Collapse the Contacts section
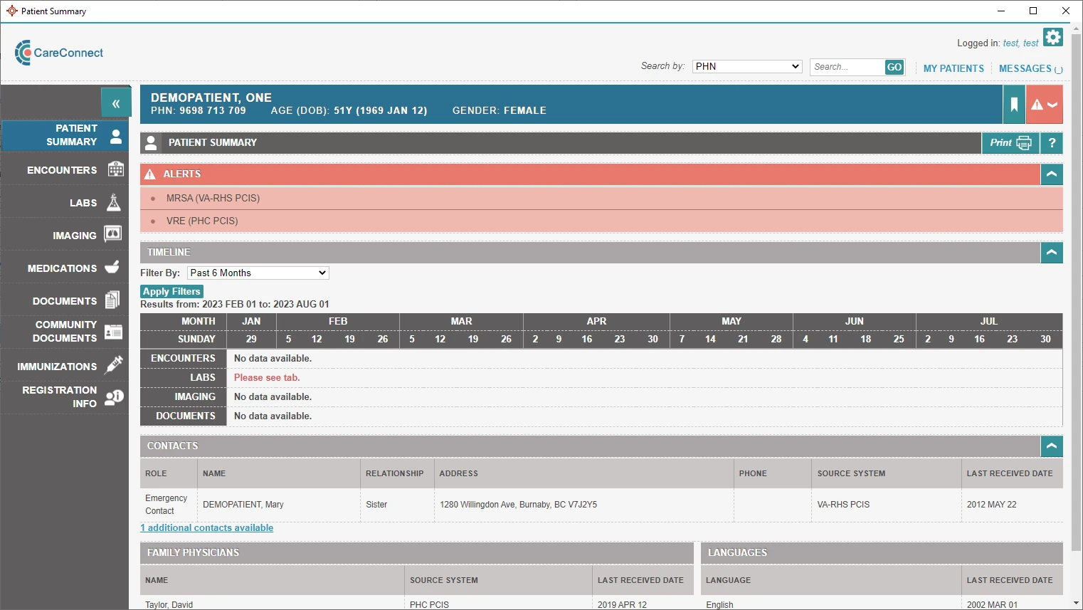The image size is (1083, 610). coord(1052,446)
